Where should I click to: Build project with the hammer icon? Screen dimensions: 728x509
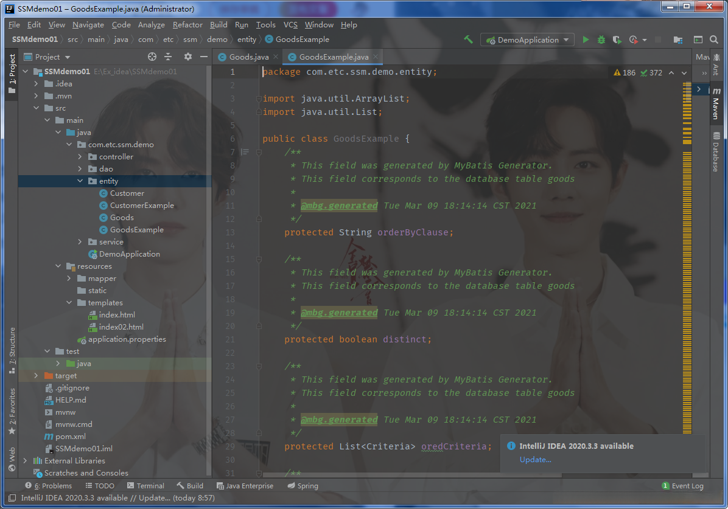click(x=468, y=40)
